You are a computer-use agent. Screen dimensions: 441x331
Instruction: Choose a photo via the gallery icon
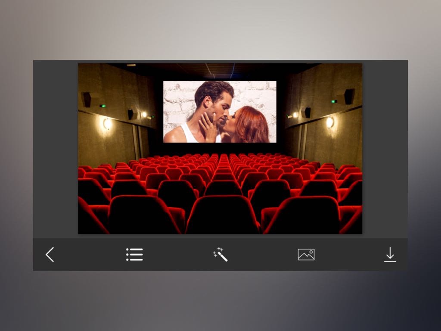pyautogui.click(x=306, y=255)
